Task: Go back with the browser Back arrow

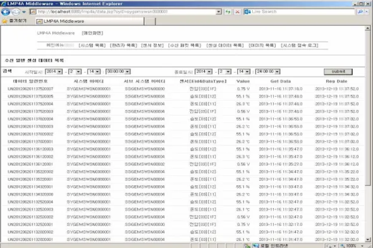Action: (x=6, y=11)
